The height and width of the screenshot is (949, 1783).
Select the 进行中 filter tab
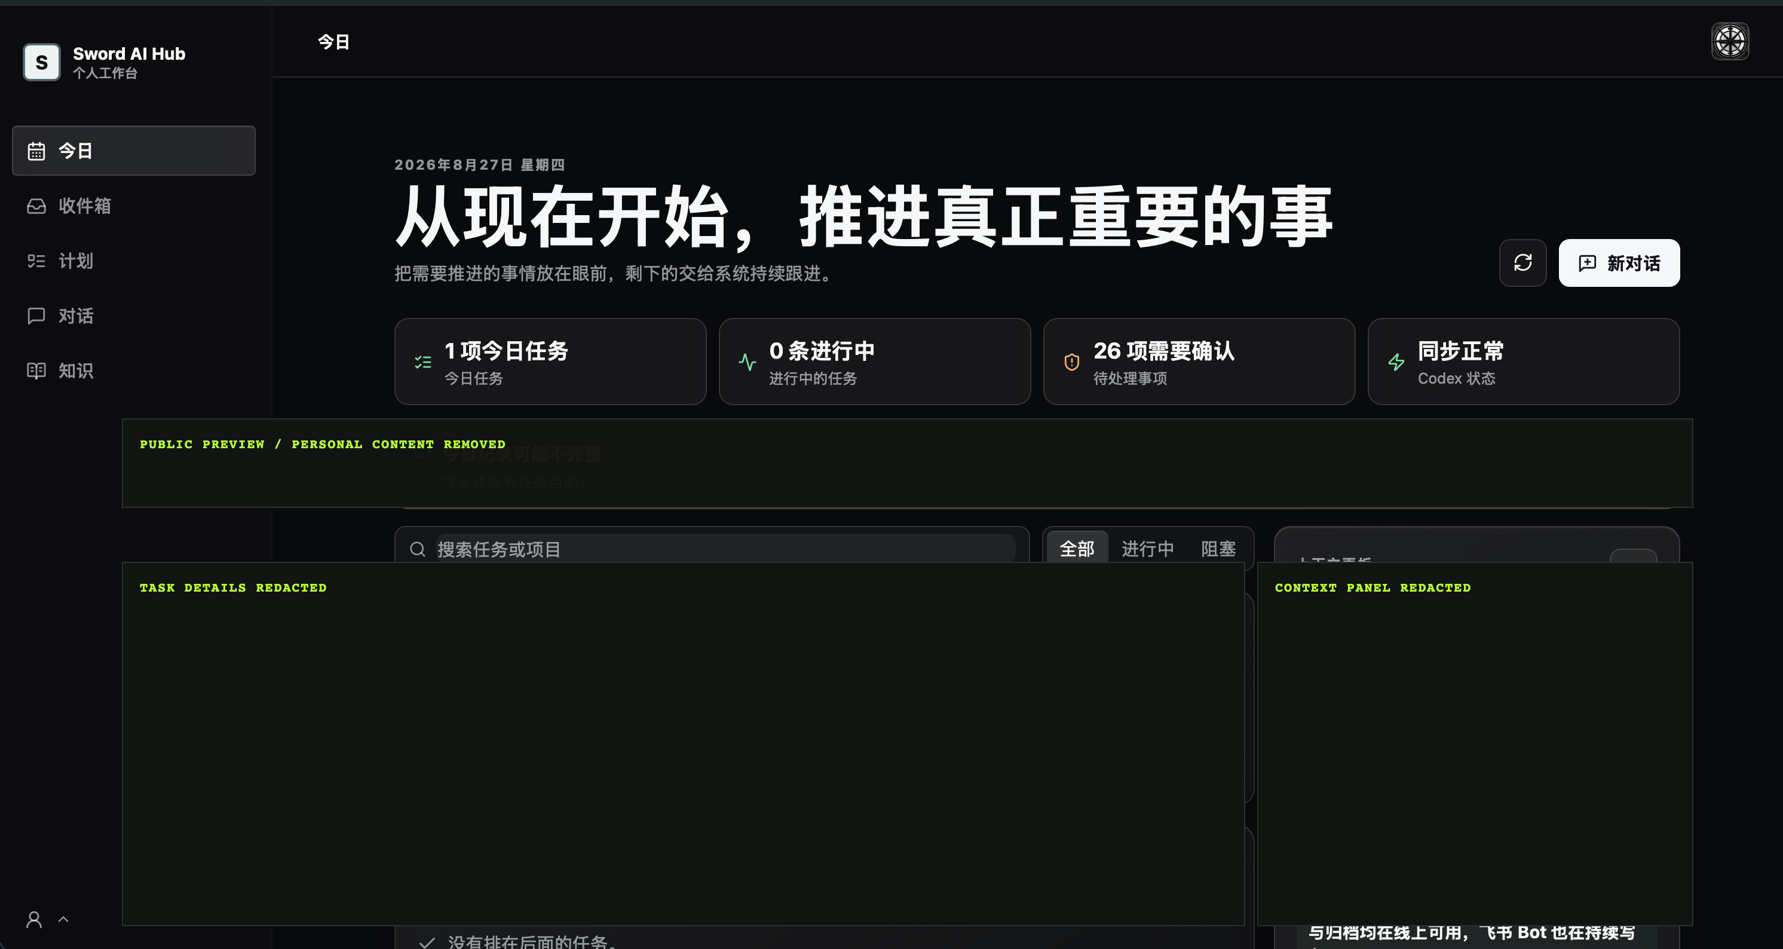(x=1148, y=548)
